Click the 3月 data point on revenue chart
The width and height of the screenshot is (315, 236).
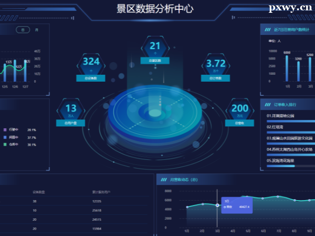pyautogui.click(x=217, y=205)
